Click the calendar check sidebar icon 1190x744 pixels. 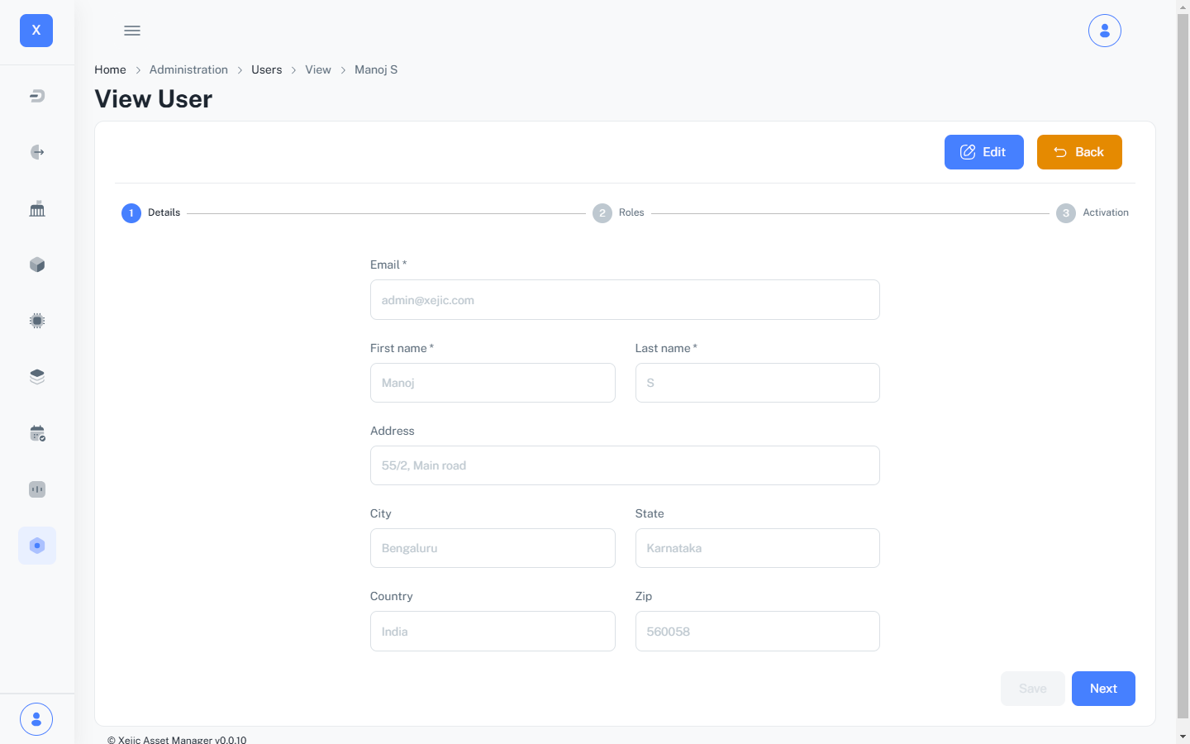pyautogui.click(x=37, y=433)
